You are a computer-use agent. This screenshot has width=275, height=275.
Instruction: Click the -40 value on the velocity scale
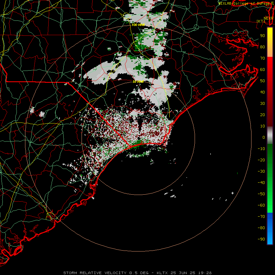tap(261, 183)
